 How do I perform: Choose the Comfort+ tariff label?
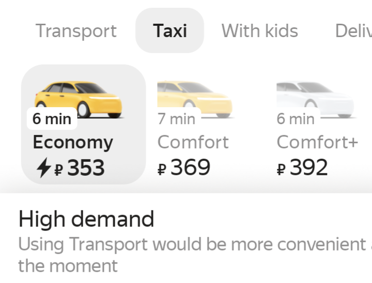coord(317,142)
